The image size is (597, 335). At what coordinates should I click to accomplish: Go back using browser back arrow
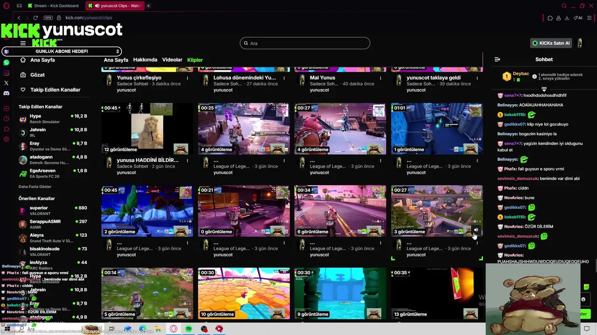pos(19,18)
